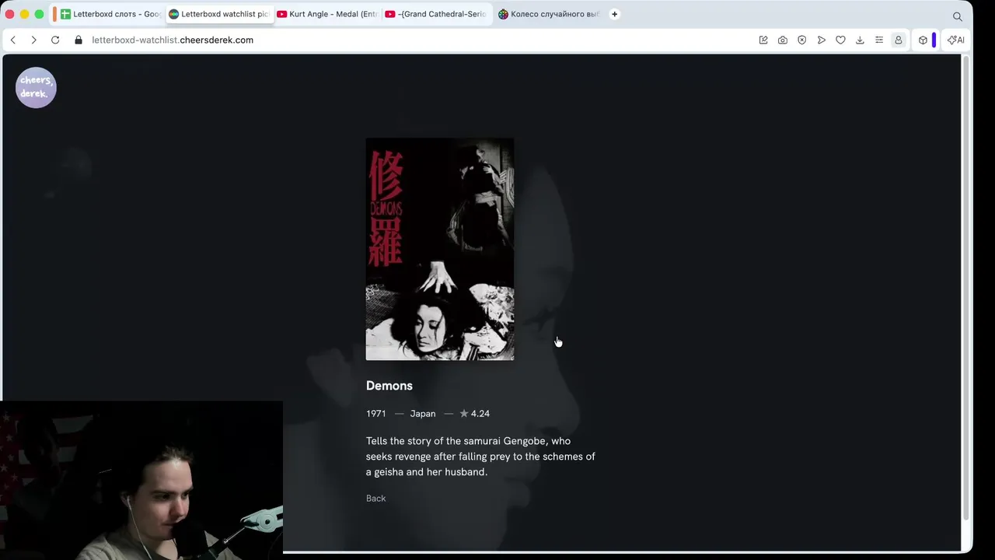Bookmark the page with the heart icon

pos(840,40)
